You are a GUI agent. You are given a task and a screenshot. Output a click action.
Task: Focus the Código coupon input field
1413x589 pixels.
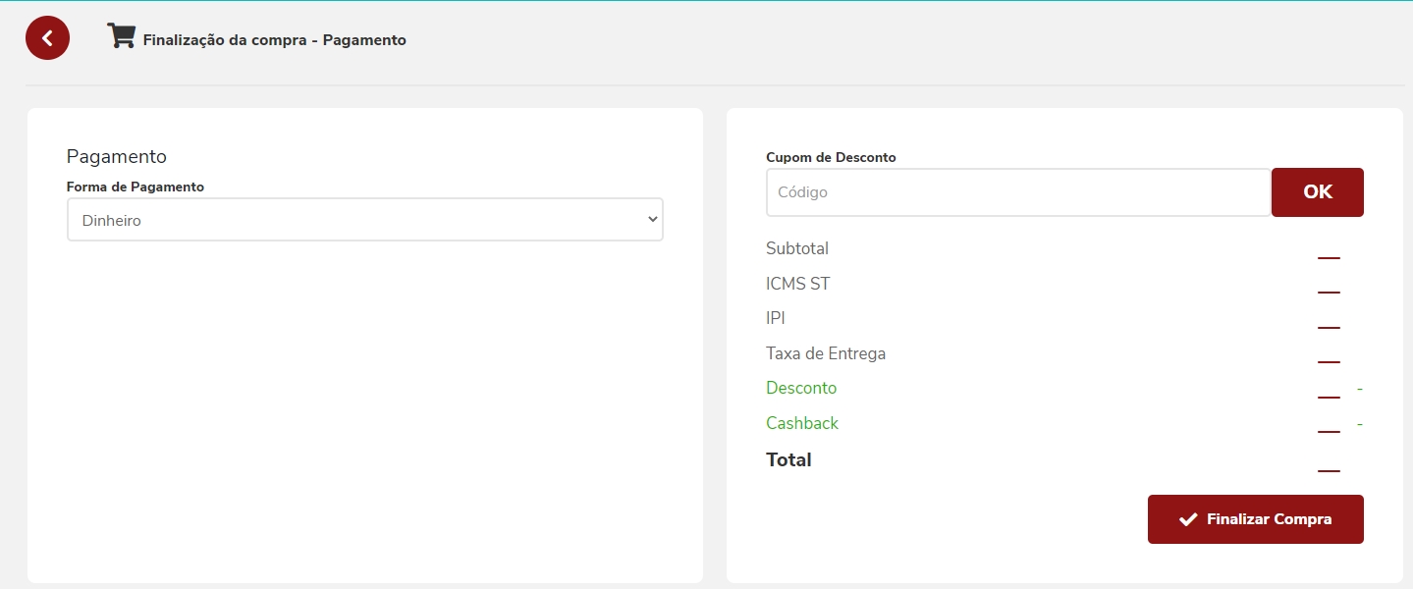[1017, 192]
